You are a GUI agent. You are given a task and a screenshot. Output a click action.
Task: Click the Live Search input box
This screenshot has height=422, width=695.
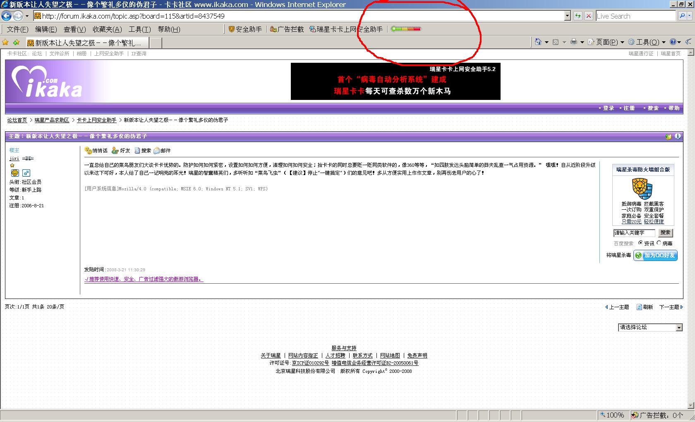636,16
